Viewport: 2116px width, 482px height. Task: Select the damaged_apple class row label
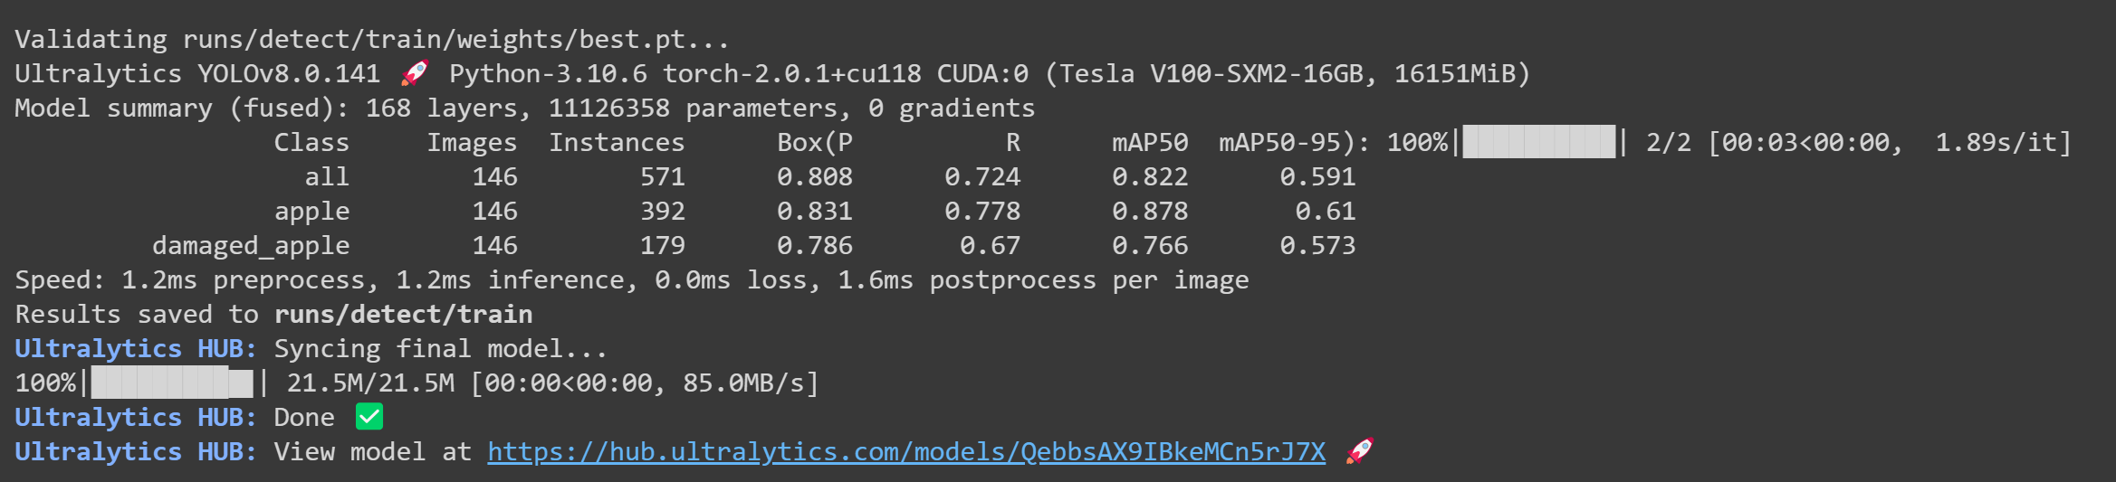coord(251,245)
